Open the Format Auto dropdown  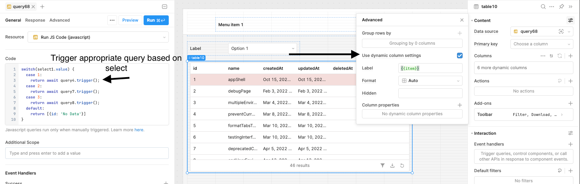coord(430,81)
